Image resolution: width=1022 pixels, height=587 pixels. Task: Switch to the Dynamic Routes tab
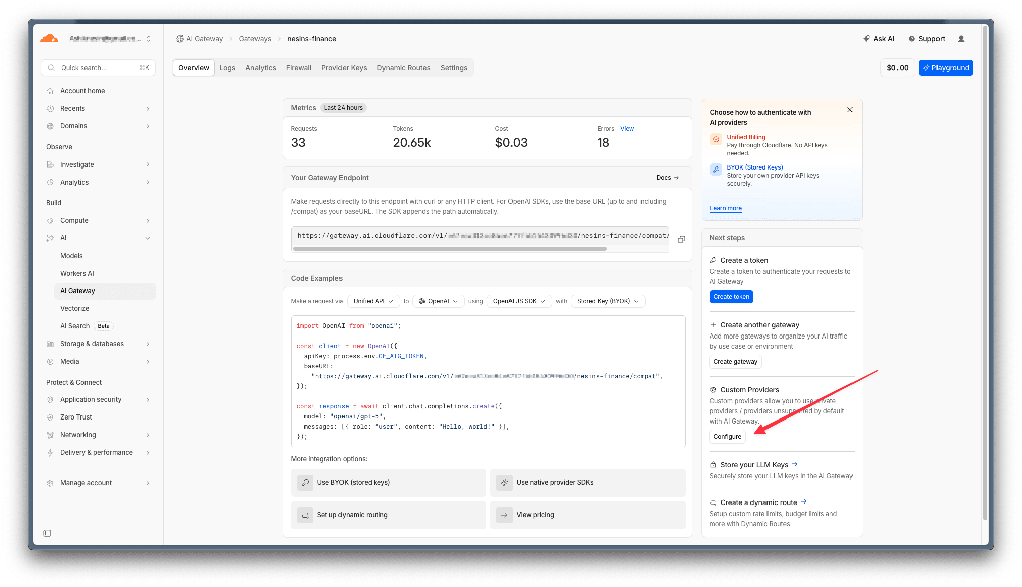point(403,68)
